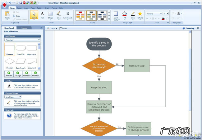This screenshot has height=140, width=202.
Task: Select the Decision shape thumbnail
Action: coord(10,62)
